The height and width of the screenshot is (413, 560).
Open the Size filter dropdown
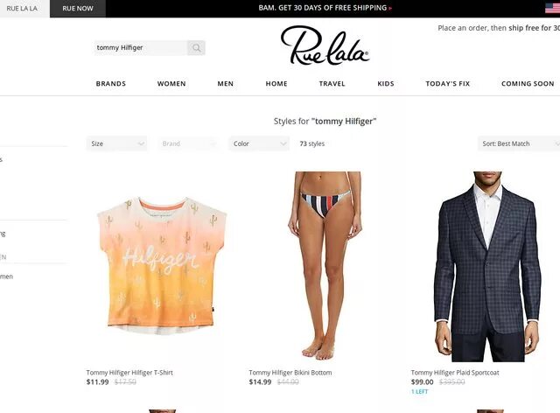click(116, 143)
